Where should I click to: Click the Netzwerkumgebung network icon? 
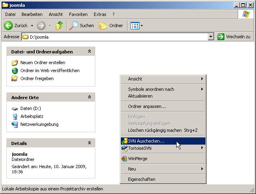[15, 125]
